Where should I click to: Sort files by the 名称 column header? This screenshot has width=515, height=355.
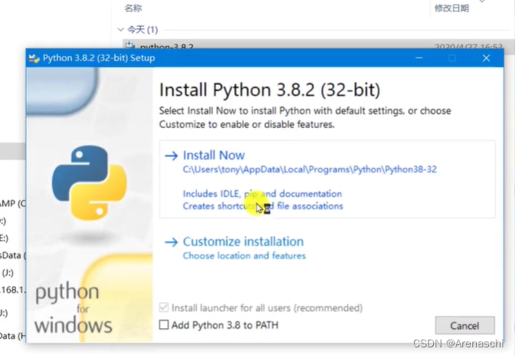[x=133, y=8]
